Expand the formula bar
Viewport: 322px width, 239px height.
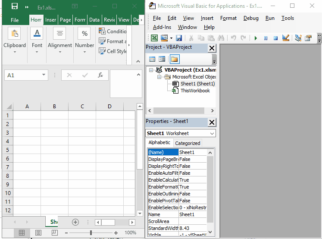pos(139,75)
